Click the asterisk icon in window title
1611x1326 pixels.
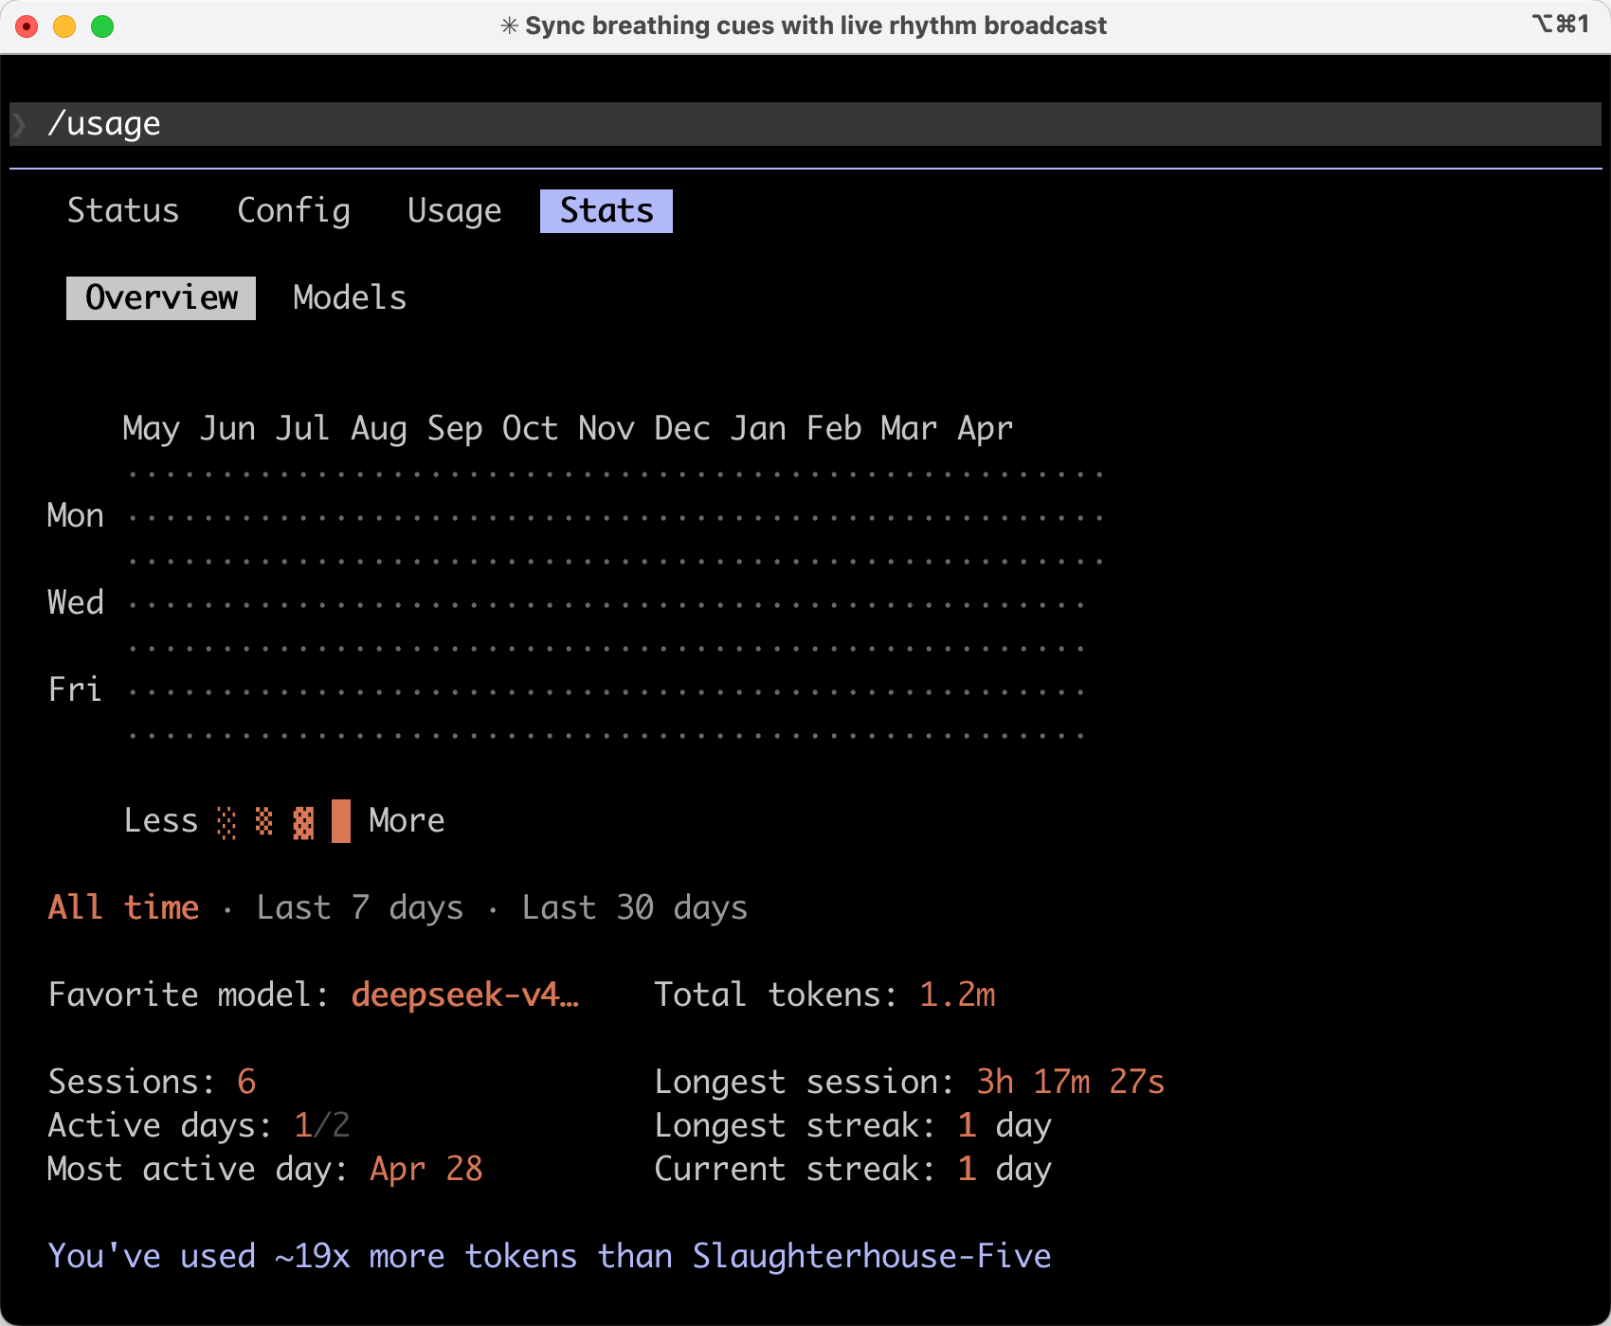point(509,26)
